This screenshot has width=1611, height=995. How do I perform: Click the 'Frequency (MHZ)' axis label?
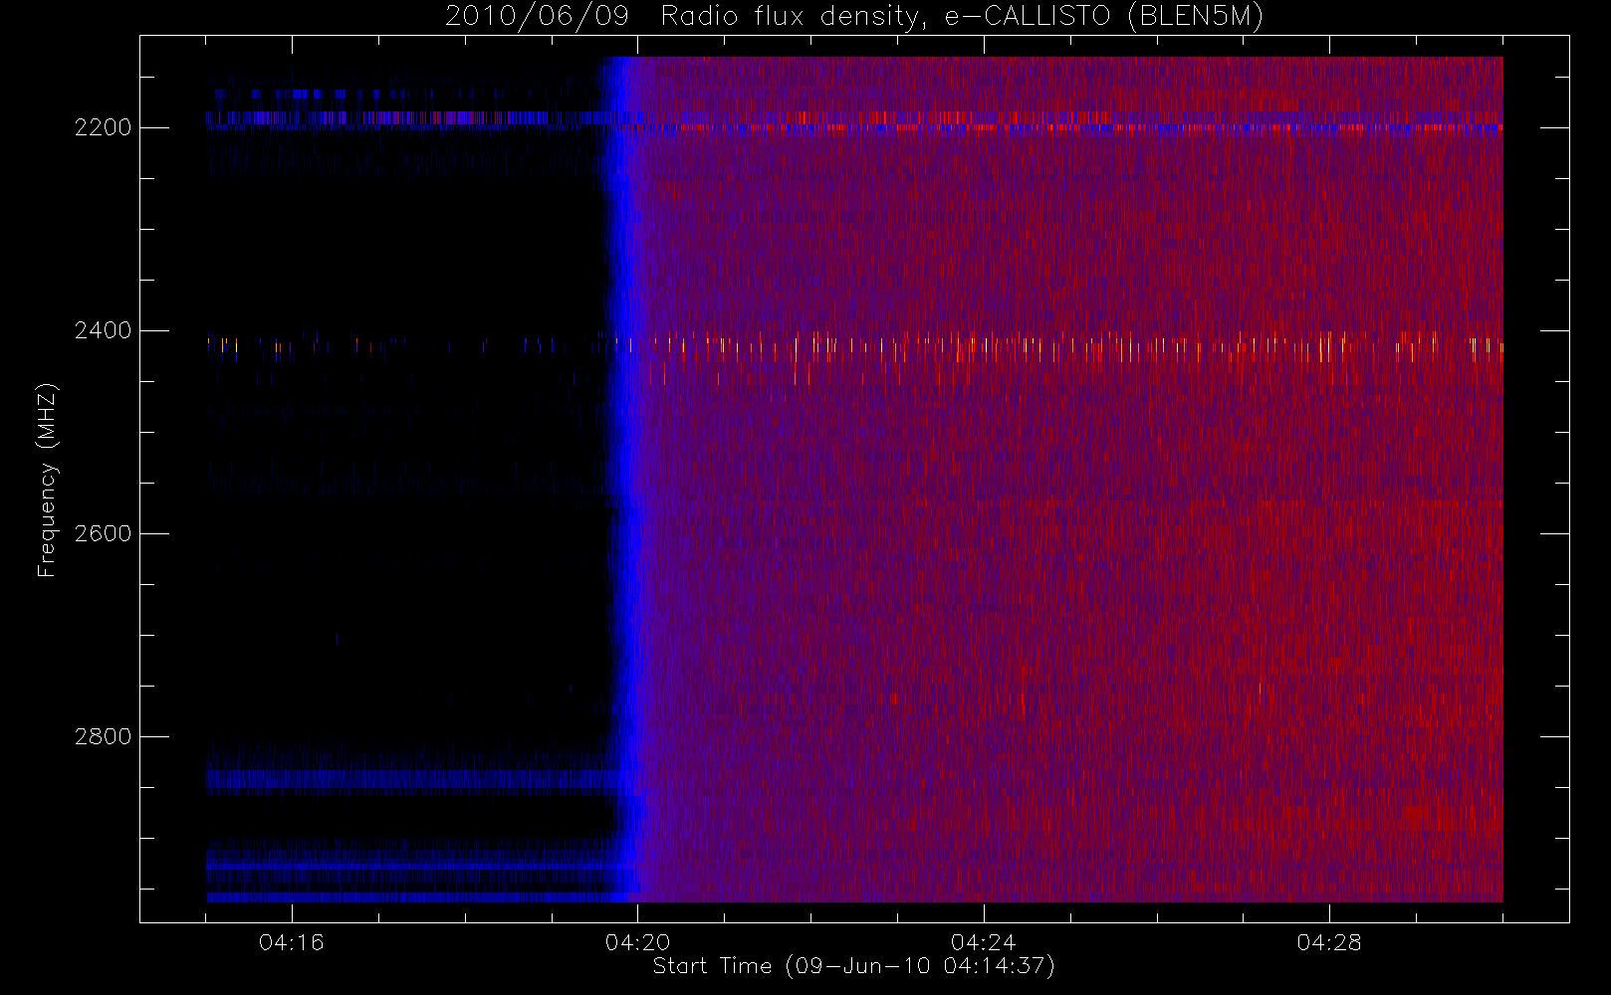pos(47,480)
